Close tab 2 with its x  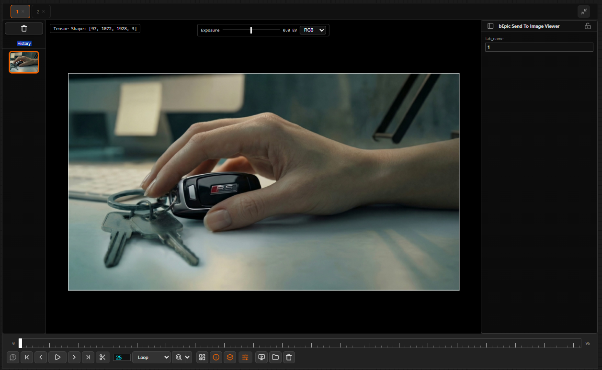coord(44,11)
